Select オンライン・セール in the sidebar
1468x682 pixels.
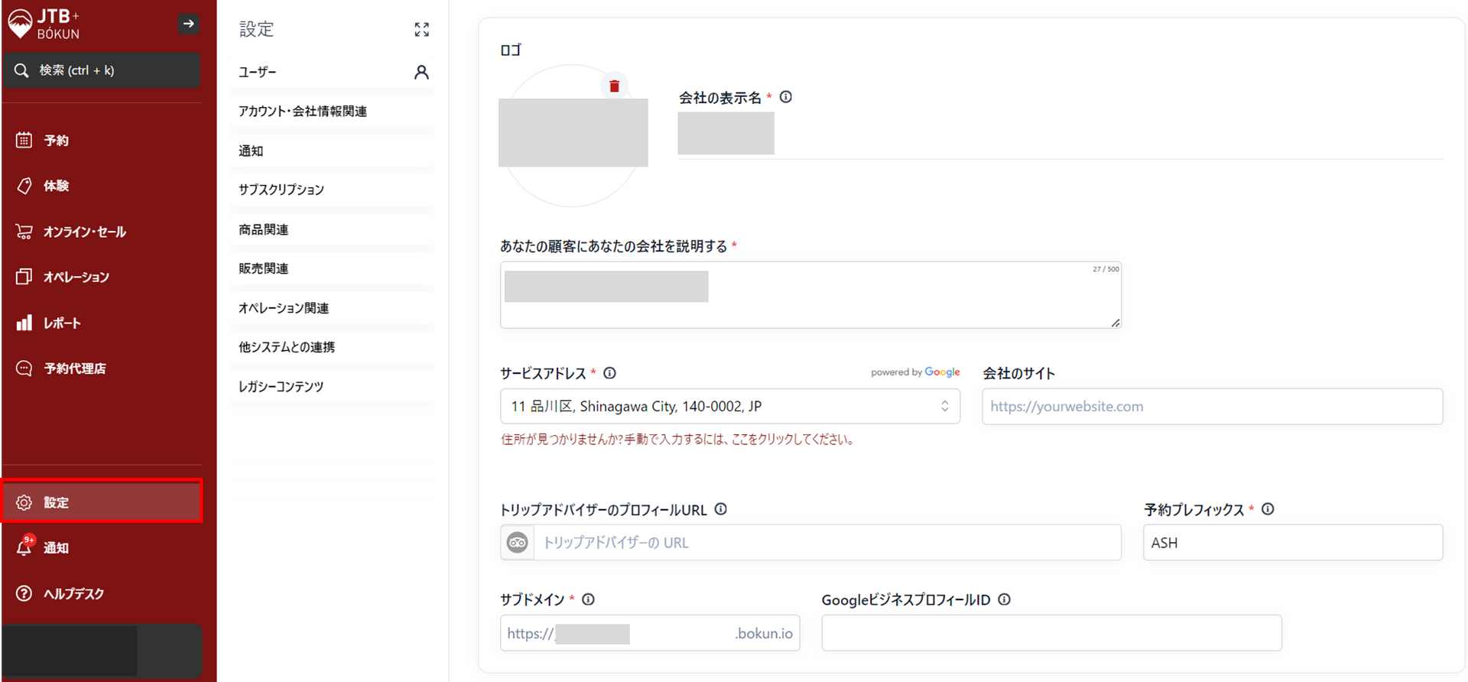pyautogui.click(x=84, y=232)
